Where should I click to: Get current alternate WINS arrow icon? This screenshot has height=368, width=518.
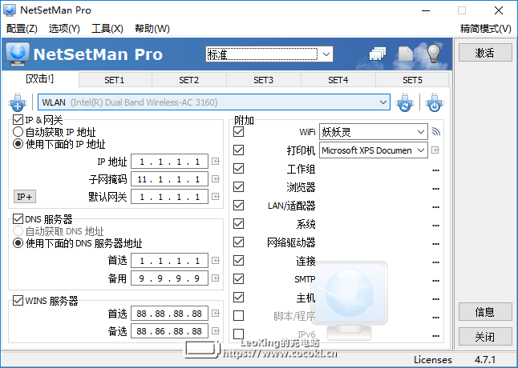(x=216, y=330)
